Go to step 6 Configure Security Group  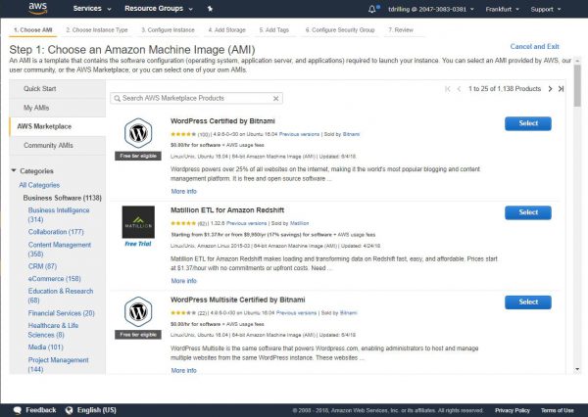pyautogui.click(x=340, y=30)
